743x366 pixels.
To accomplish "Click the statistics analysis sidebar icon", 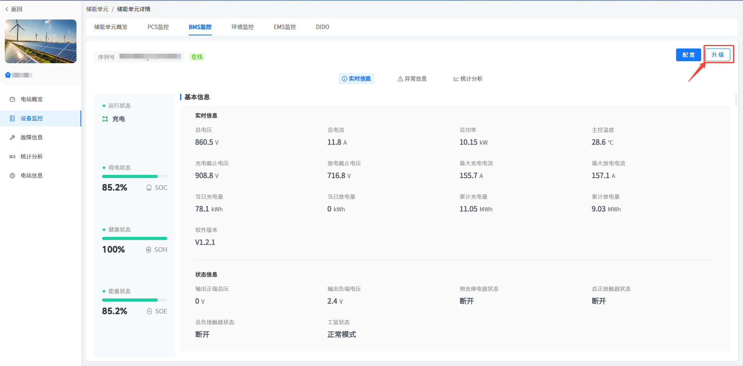I will coord(12,157).
